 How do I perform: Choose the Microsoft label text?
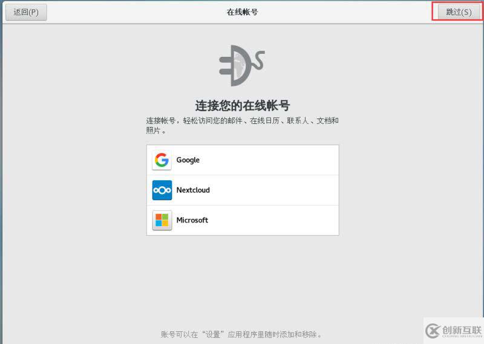coord(192,220)
